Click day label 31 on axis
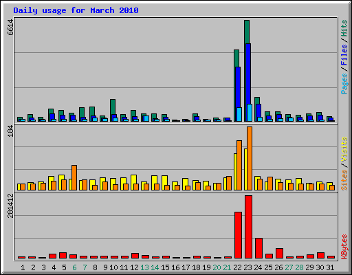The width and height of the screenshot is (352, 275). click(x=330, y=267)
